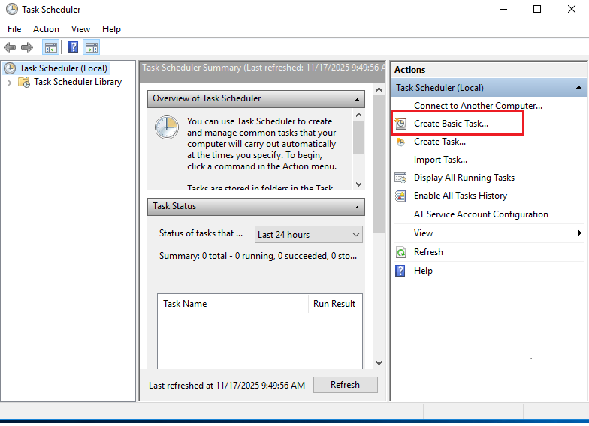Screen dimensions: 589x426
Task: Click the Actions pane title
Action: click(x=410, y=70)
